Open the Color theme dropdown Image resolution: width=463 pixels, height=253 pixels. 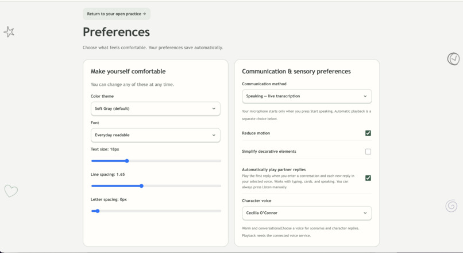[155, 109]
